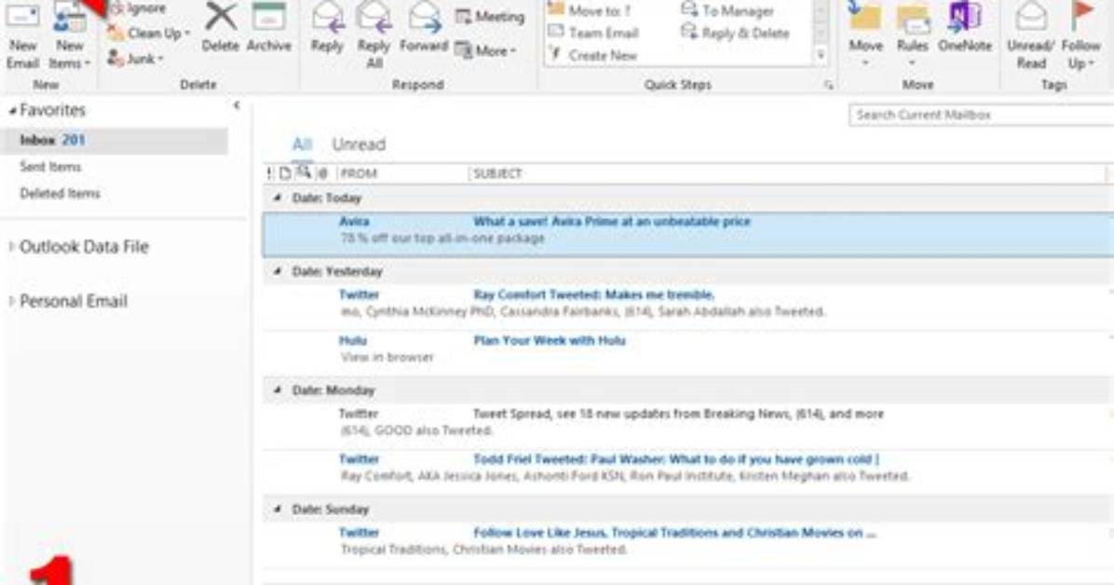Delete the selected message

(x=220, y=29)
